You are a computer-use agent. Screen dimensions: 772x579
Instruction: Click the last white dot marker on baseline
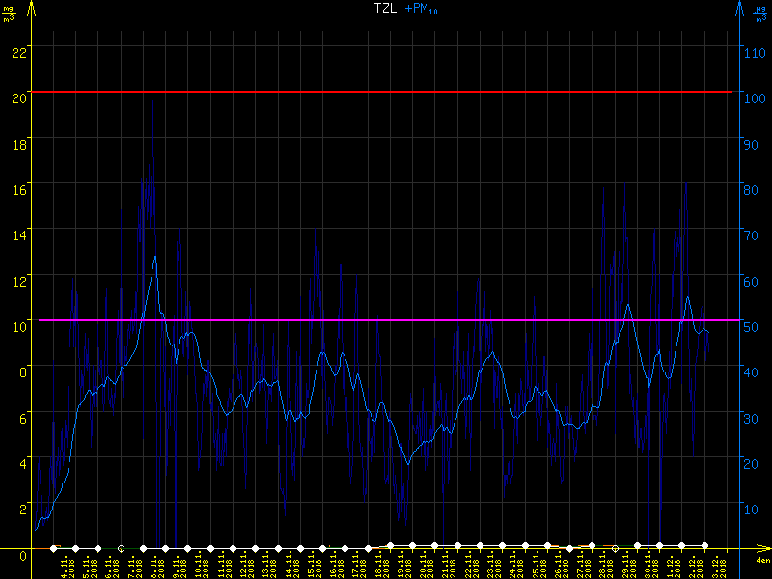(704, 546)
